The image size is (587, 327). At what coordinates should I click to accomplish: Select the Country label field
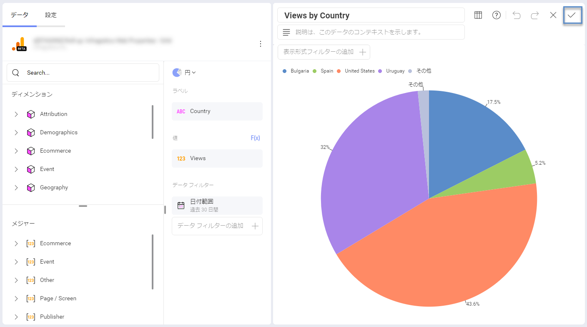[217, 111]
